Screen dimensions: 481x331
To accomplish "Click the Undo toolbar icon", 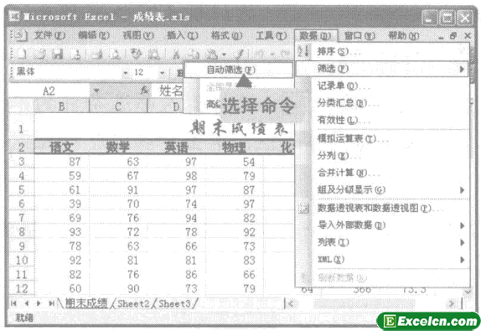I will pyautogui.click(x=260, y=54).
